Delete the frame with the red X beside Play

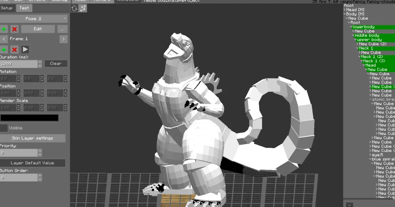(14, 50)
